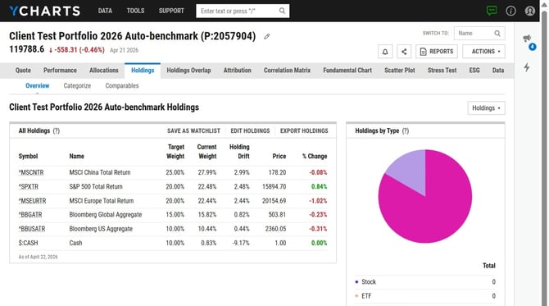The height and width of the screenshot is (306, 549).
Task: Open the SUPPORT menu
Action: (x=171, y=11)
